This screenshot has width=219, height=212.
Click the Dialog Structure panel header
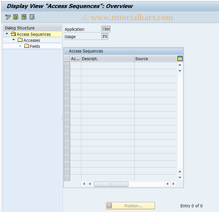tap(32, 28)
